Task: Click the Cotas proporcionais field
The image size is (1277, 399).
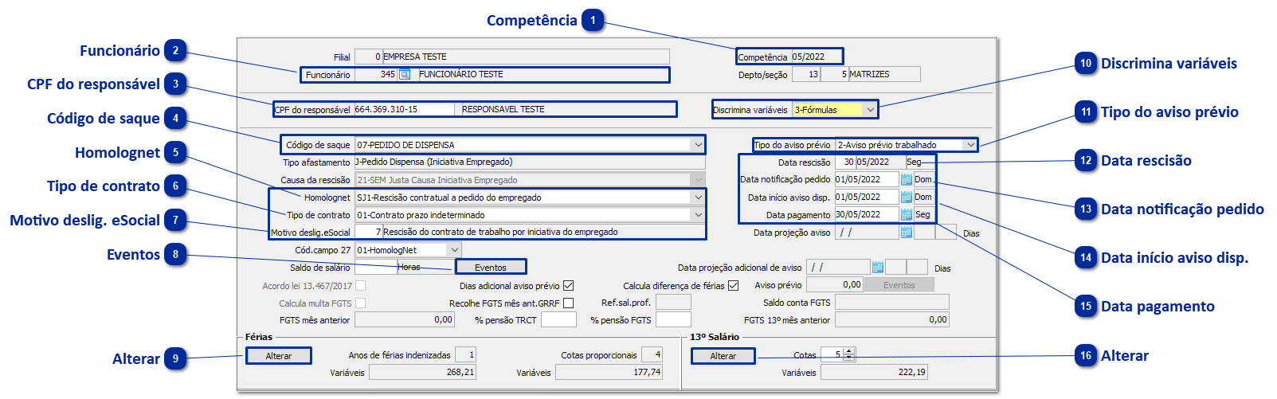Action: 652,355
